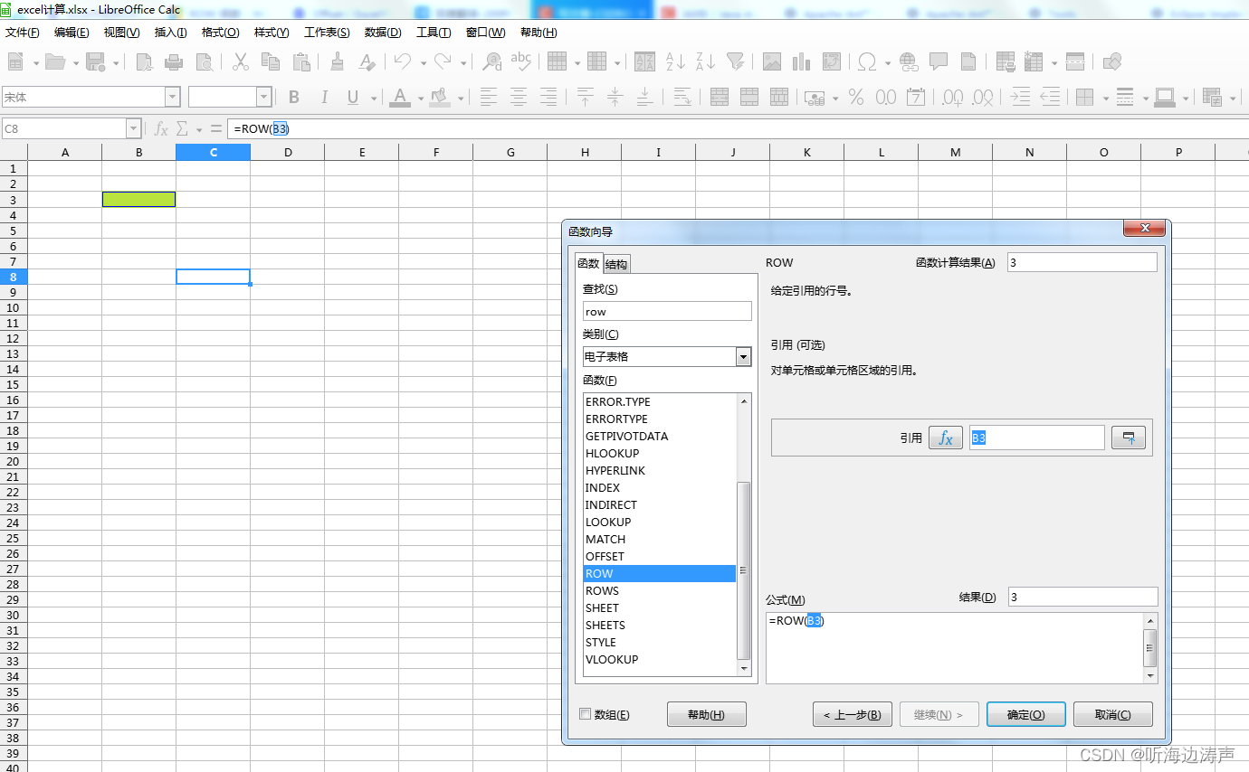Click the Export as PDF icon
Image resolution: width=1249 pixels, height=772 pixels.
click(145, 61)
